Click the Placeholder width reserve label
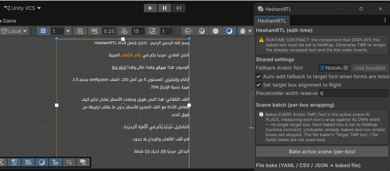The width and height of the screenshot is (390, 171). [x=287, y=93]
